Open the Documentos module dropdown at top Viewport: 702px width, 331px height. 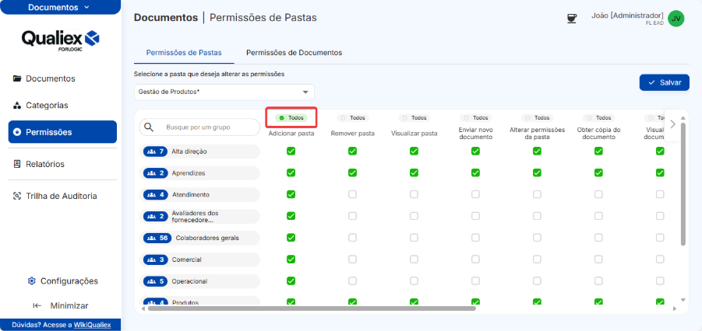(59, 7)
